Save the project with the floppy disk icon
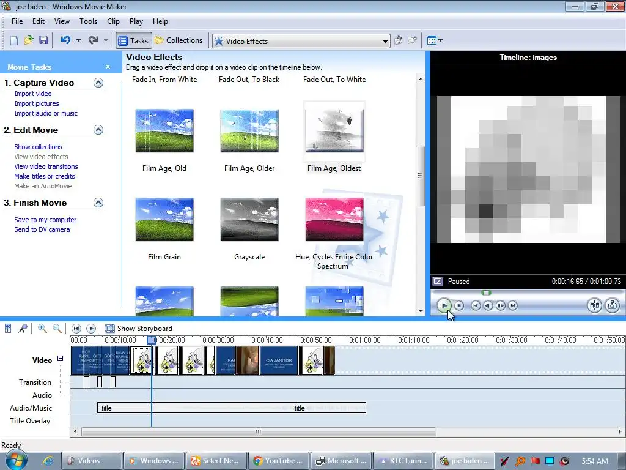Screen dimensions: 626x470 click(43, 40)
